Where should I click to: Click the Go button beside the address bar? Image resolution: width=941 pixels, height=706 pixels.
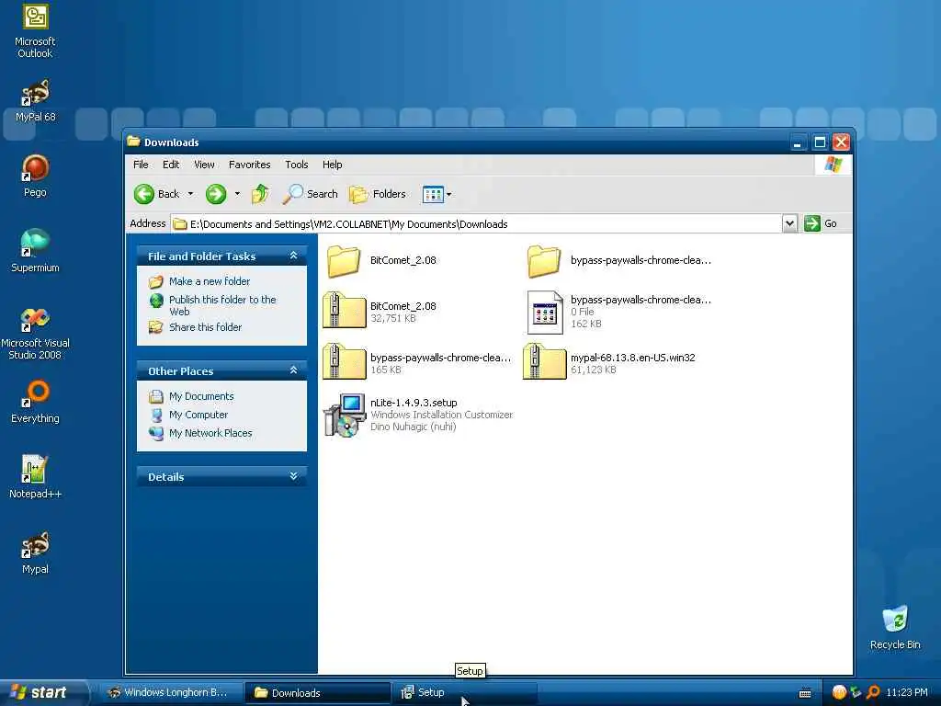click(x=821, y=223)
